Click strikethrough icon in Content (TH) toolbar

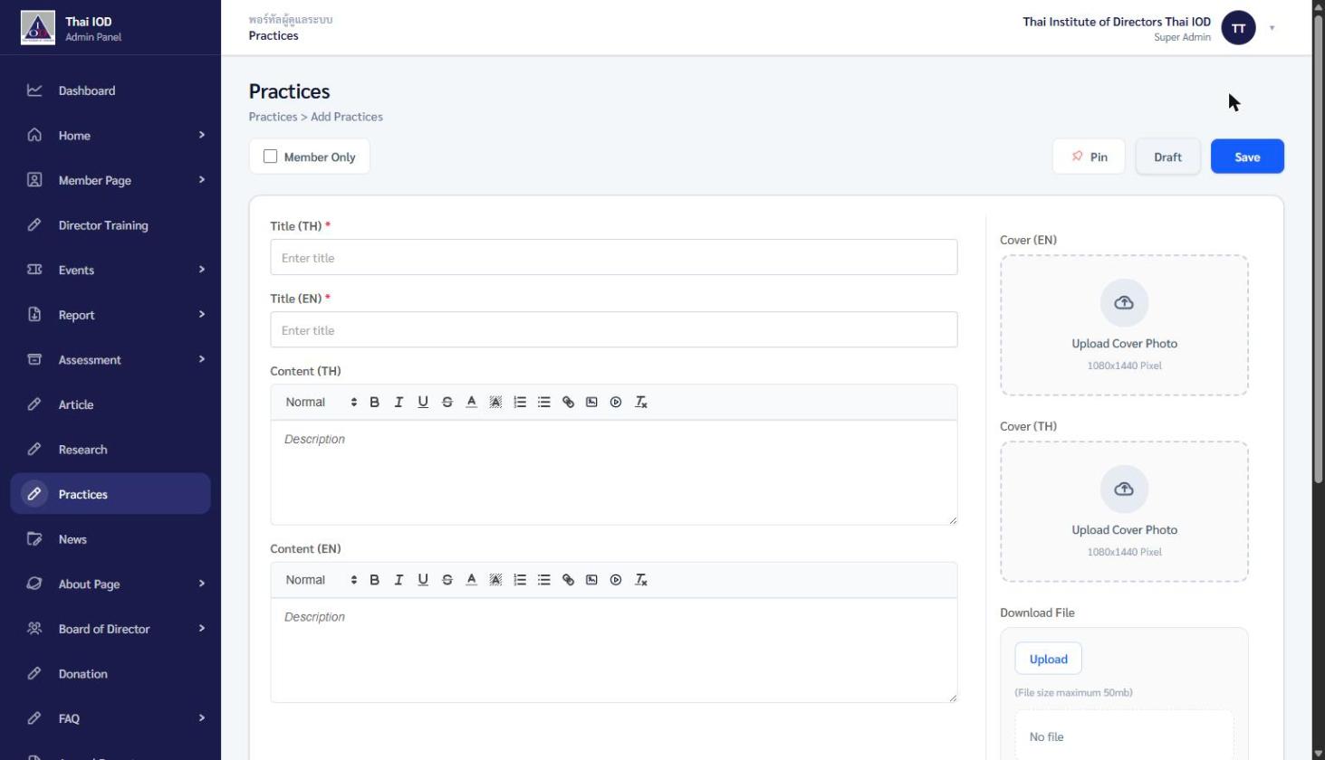tap(446, 402)
